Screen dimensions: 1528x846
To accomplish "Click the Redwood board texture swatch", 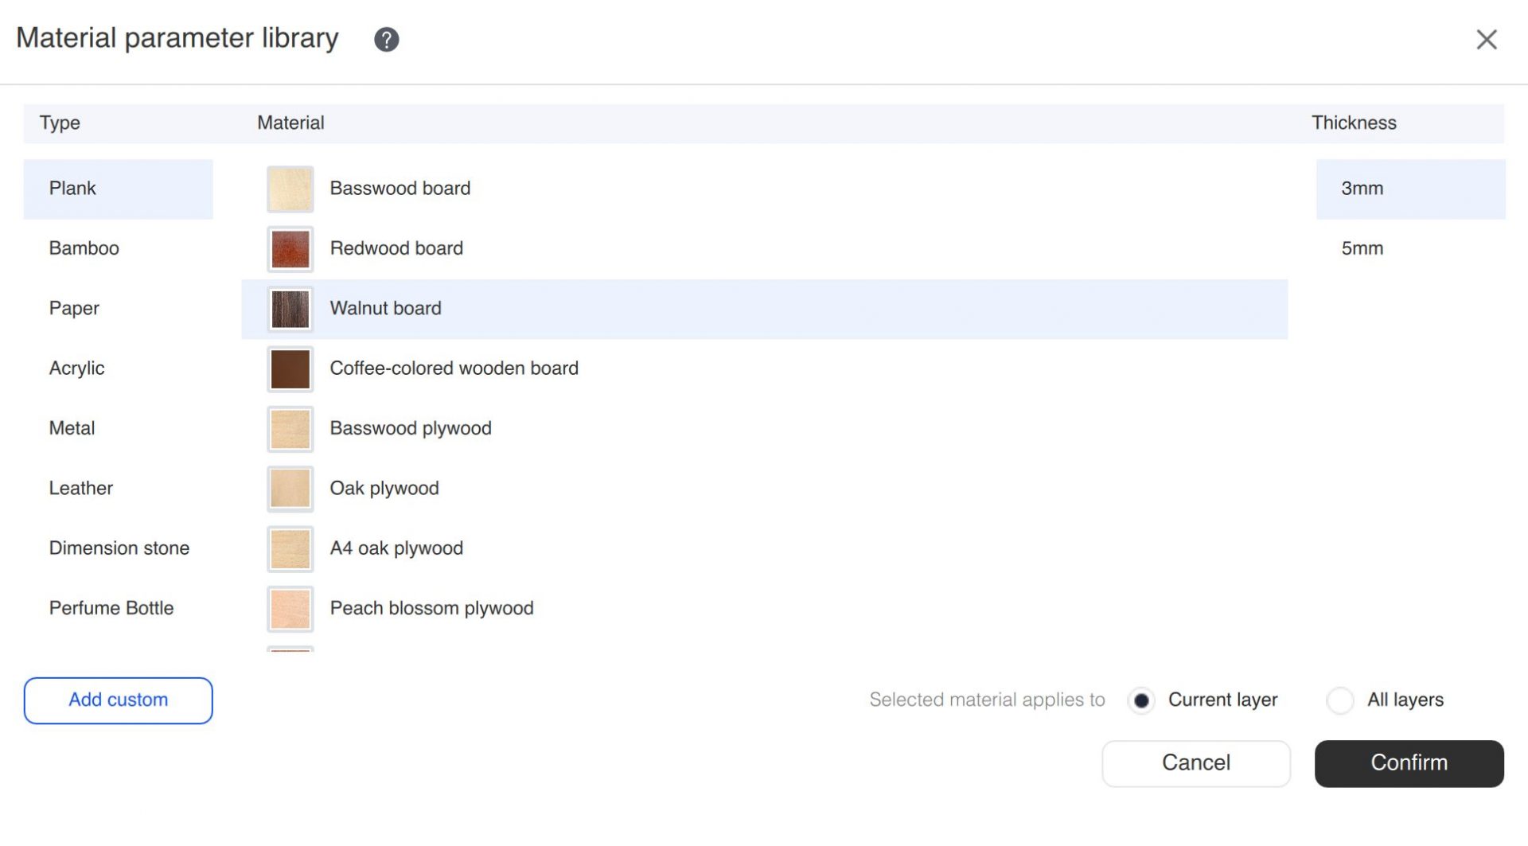I will tap(290, 249).
